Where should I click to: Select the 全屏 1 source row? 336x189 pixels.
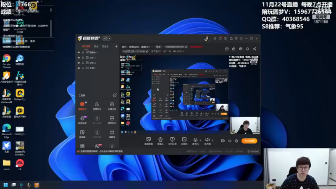coord(97,68)
